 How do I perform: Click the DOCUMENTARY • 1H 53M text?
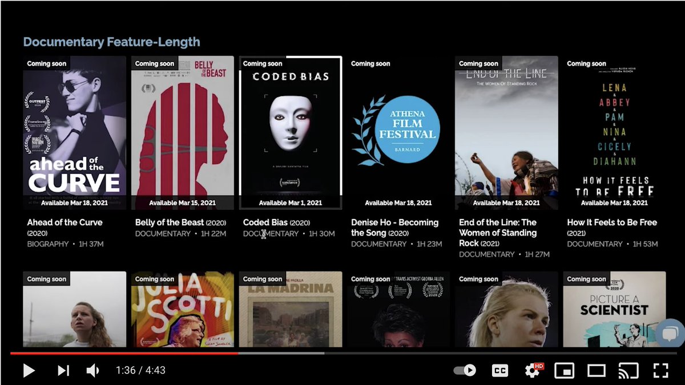[x=613, y=244]
